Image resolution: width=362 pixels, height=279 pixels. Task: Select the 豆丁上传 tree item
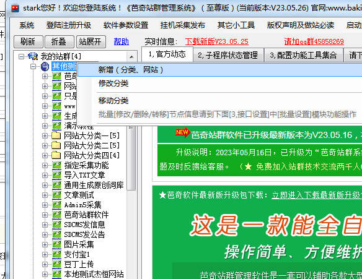(x=79, y=264)
